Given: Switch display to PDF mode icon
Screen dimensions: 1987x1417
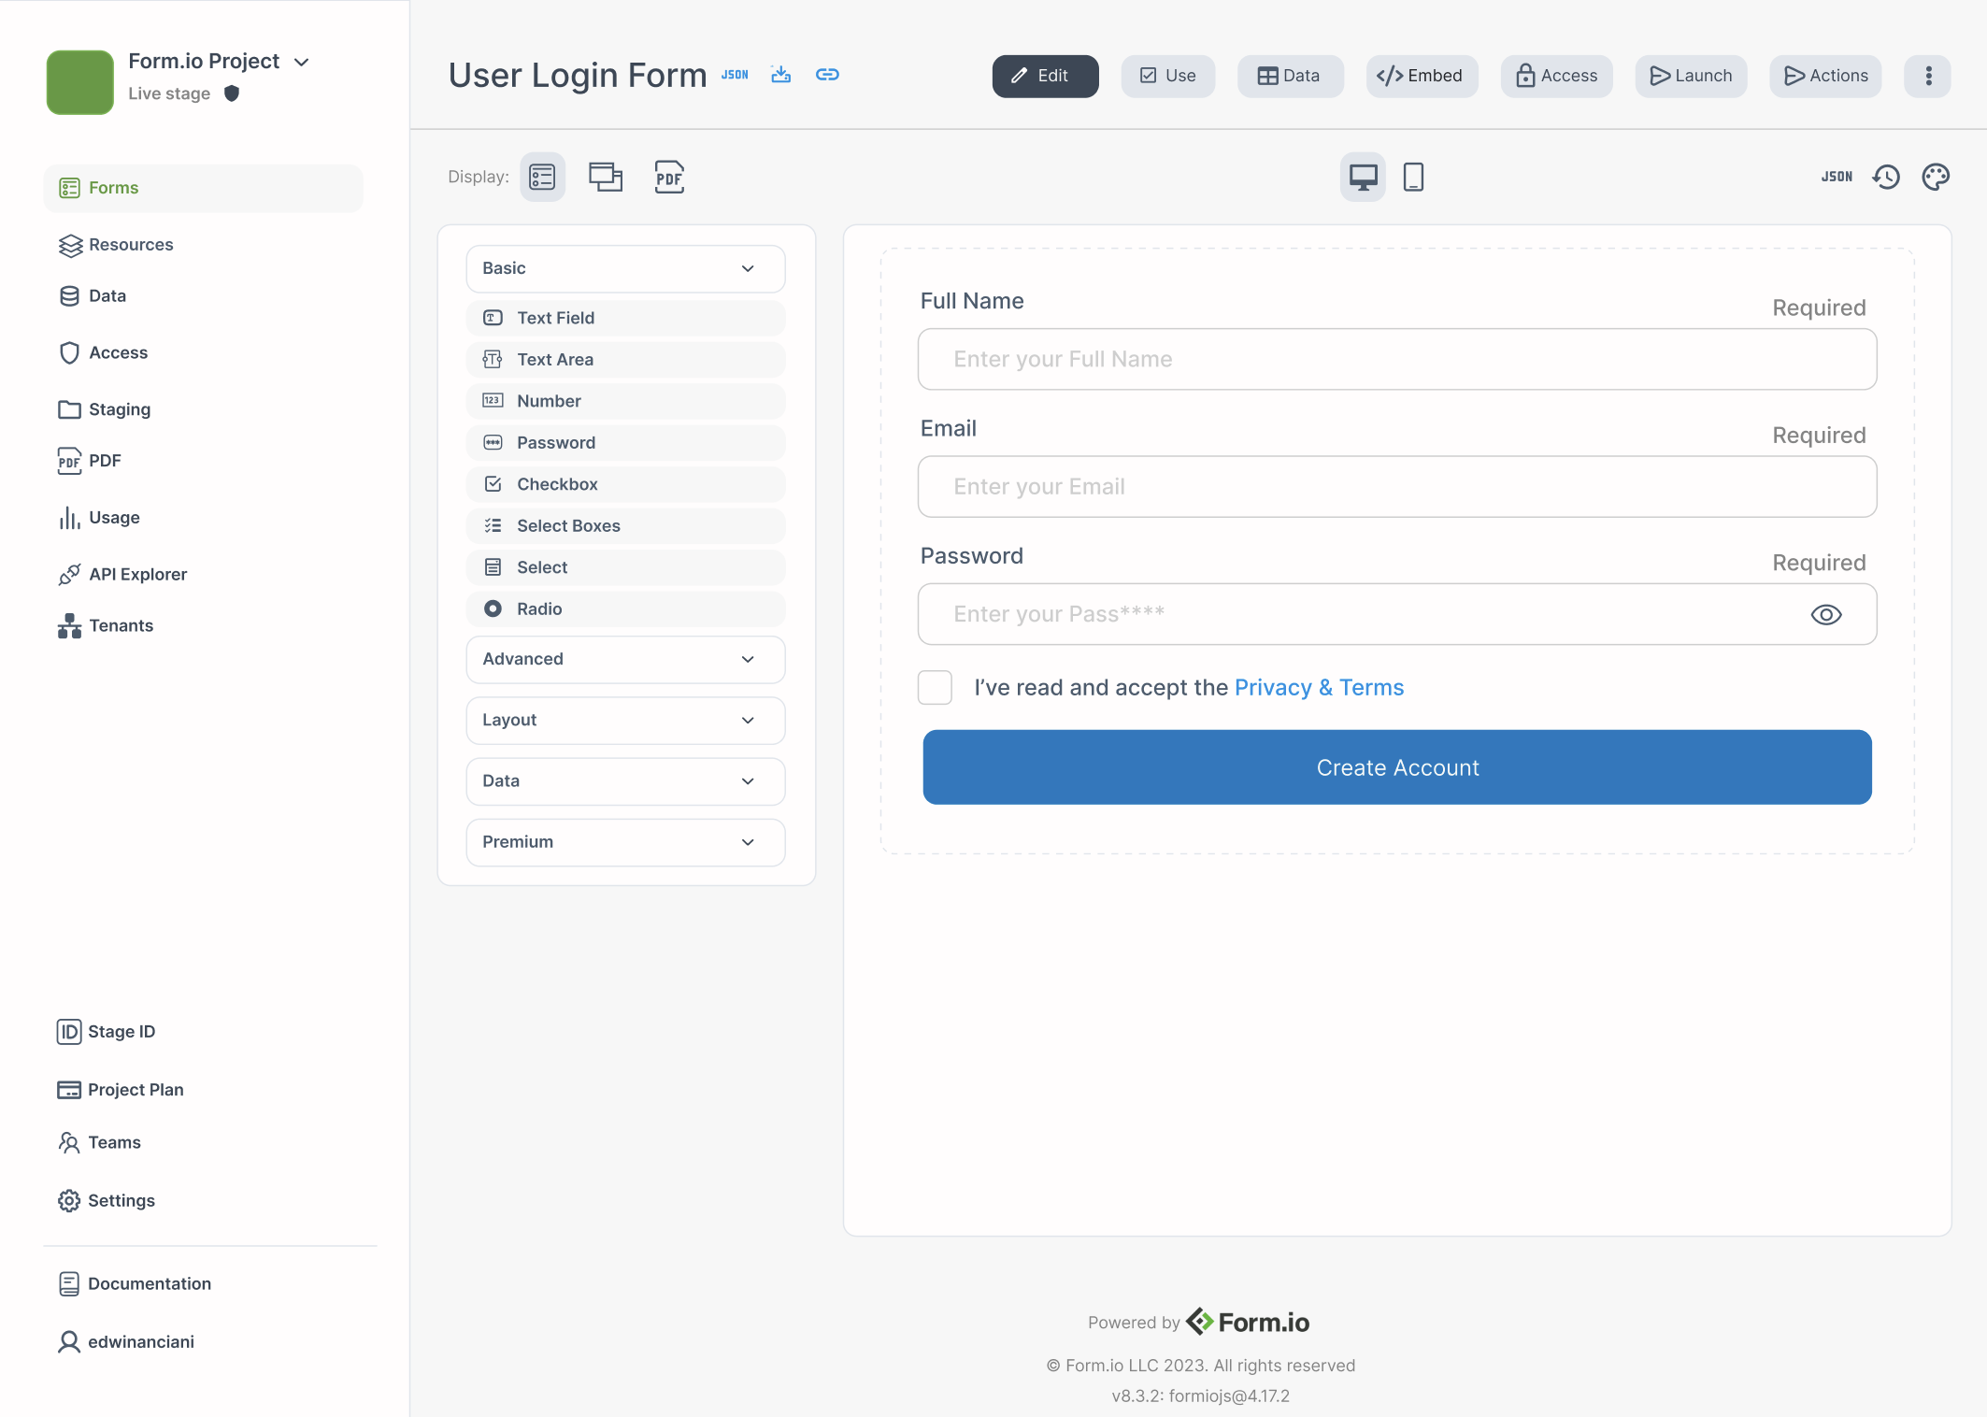Looking at the screenshot, I should pos(669,177).
